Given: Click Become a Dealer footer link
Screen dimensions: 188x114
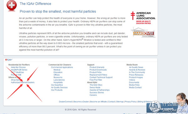Looking at the screenshot, I should click(81, 102).
